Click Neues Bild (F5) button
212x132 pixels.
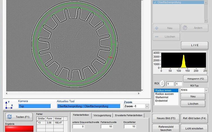[165, 118]
